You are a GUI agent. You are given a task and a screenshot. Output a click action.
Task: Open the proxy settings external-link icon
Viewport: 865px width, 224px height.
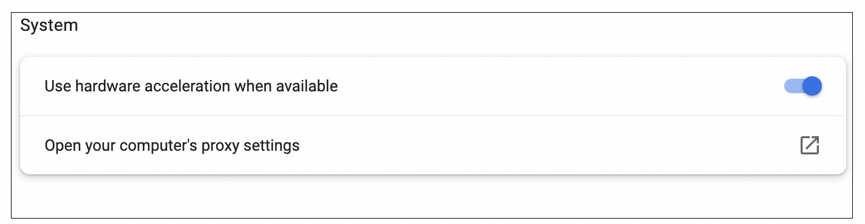click(810, 145)
